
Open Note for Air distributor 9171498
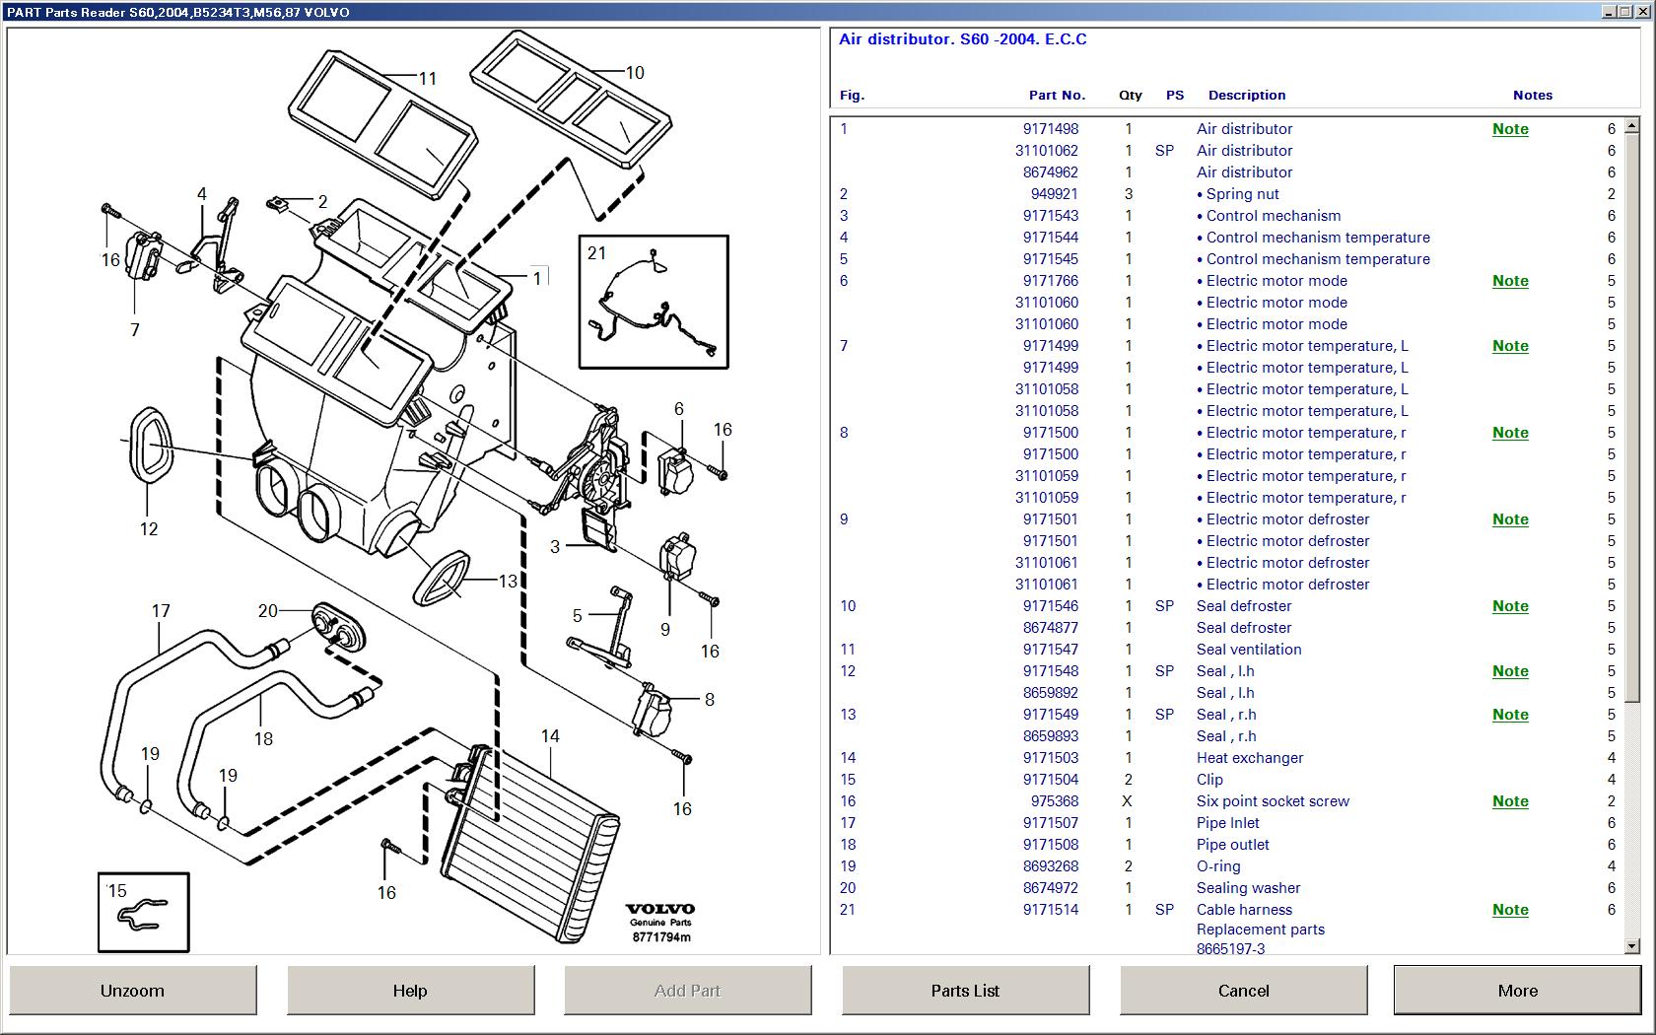tap(1509, 129)
